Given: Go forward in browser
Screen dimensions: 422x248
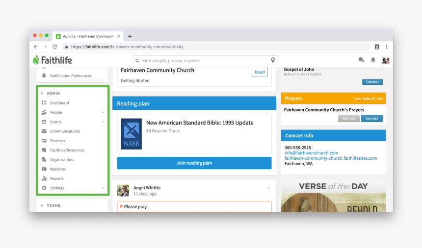Looking at the screenshot, I should [x=45, y=47].
